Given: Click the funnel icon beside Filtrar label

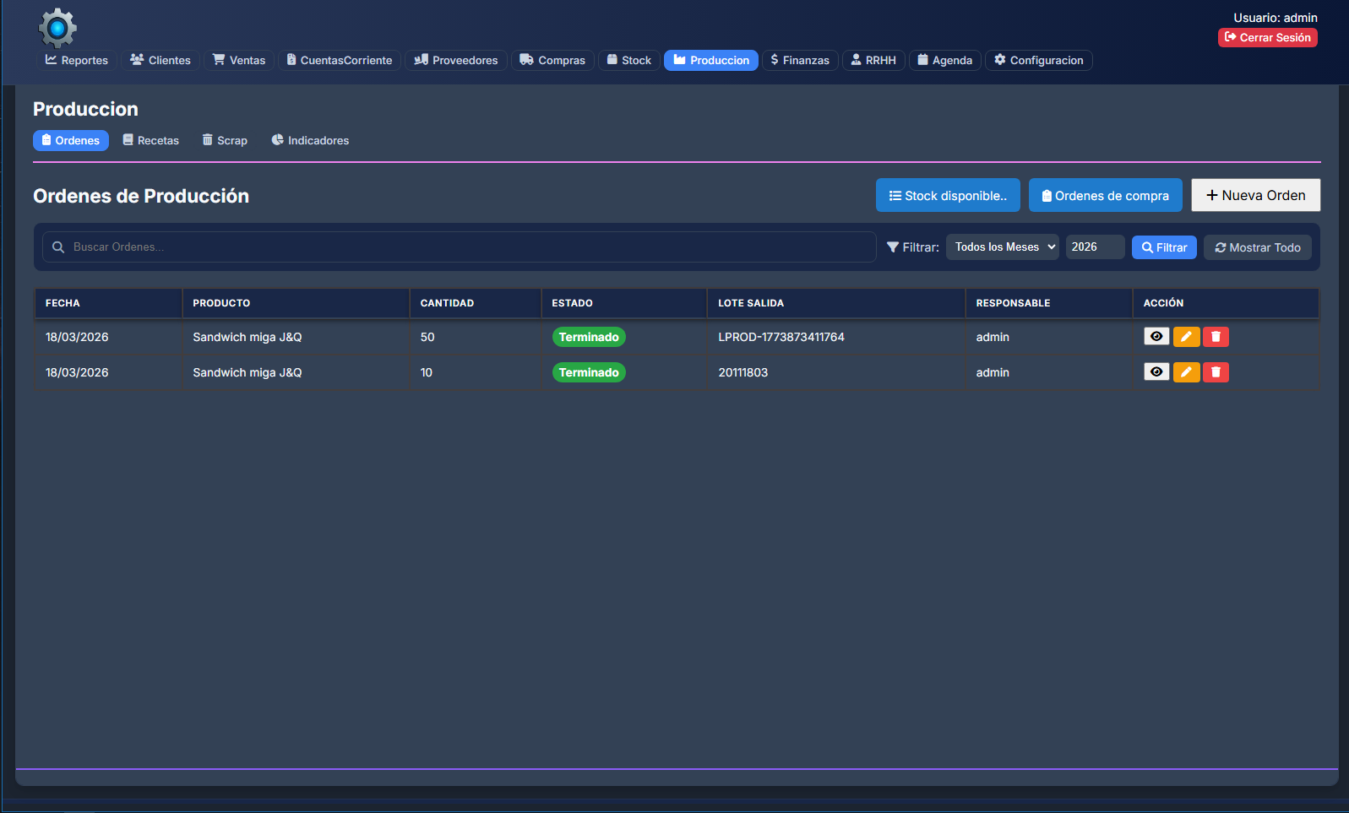Looking at the screenshot, I should 893,247.
